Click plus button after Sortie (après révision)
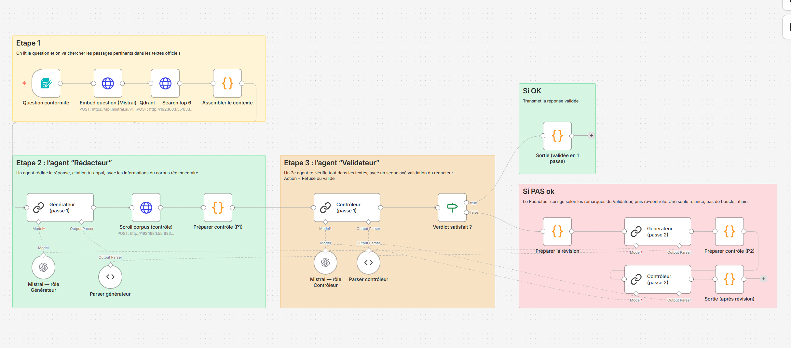The image size is (791, 348). click(764, 279)
